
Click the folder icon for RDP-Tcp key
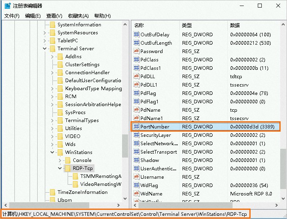[x=68, y=168]
